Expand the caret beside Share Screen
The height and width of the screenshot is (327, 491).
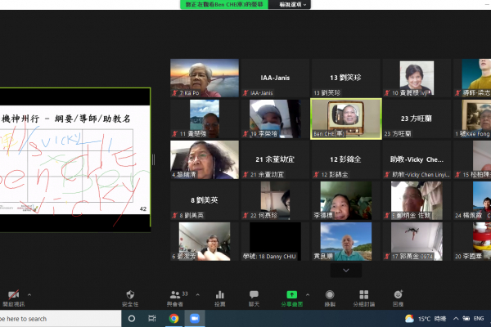pyautogui.click(x=308, y=295)
